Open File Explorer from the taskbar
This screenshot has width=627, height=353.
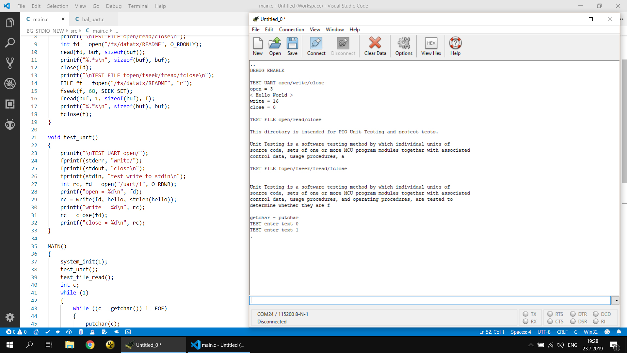pyautogui.click(x=70, y=345)
